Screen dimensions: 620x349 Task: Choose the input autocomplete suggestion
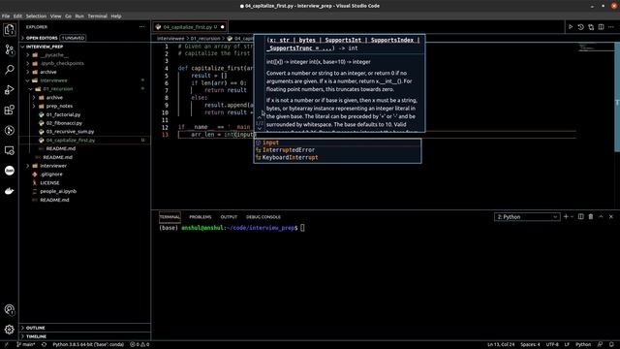[337, 143]
